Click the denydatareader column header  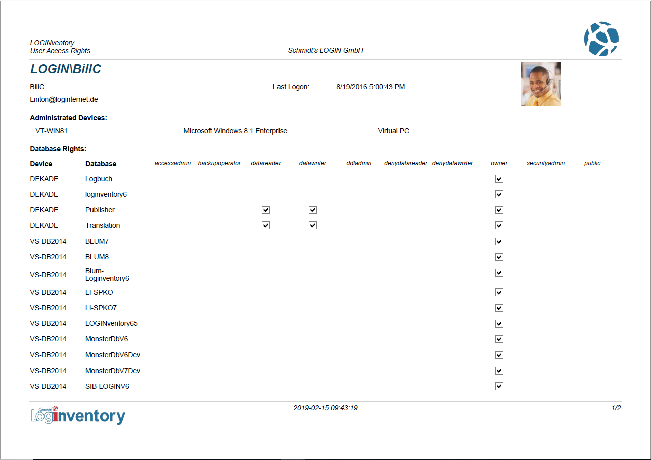(406, 163)
